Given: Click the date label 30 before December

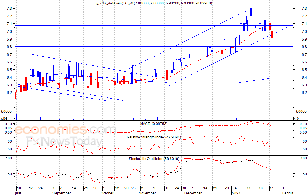Looking at the screenshot, I should coord(184,188).
